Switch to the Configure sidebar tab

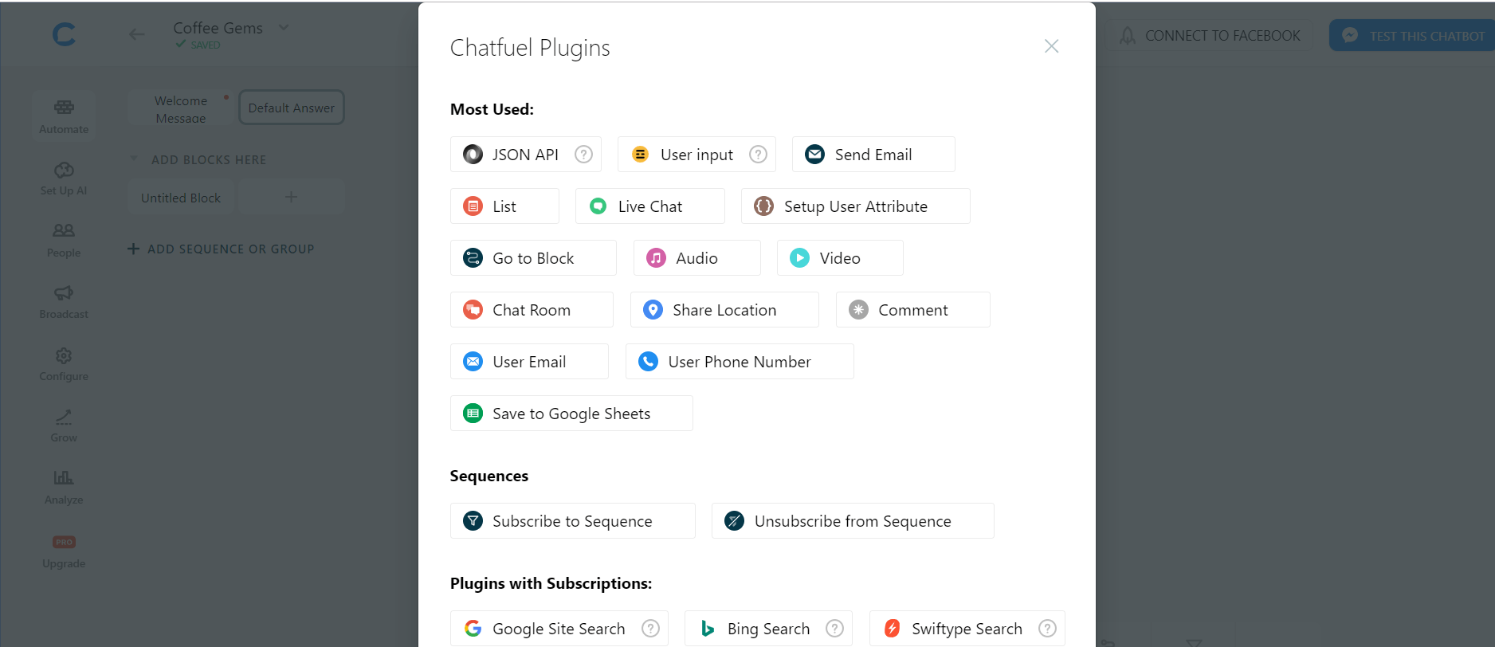(x=64, y=364)
